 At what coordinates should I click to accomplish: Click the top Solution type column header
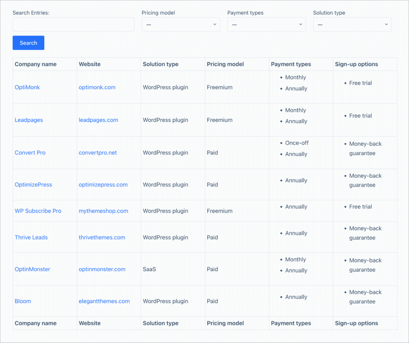click(x=161, y=64)
